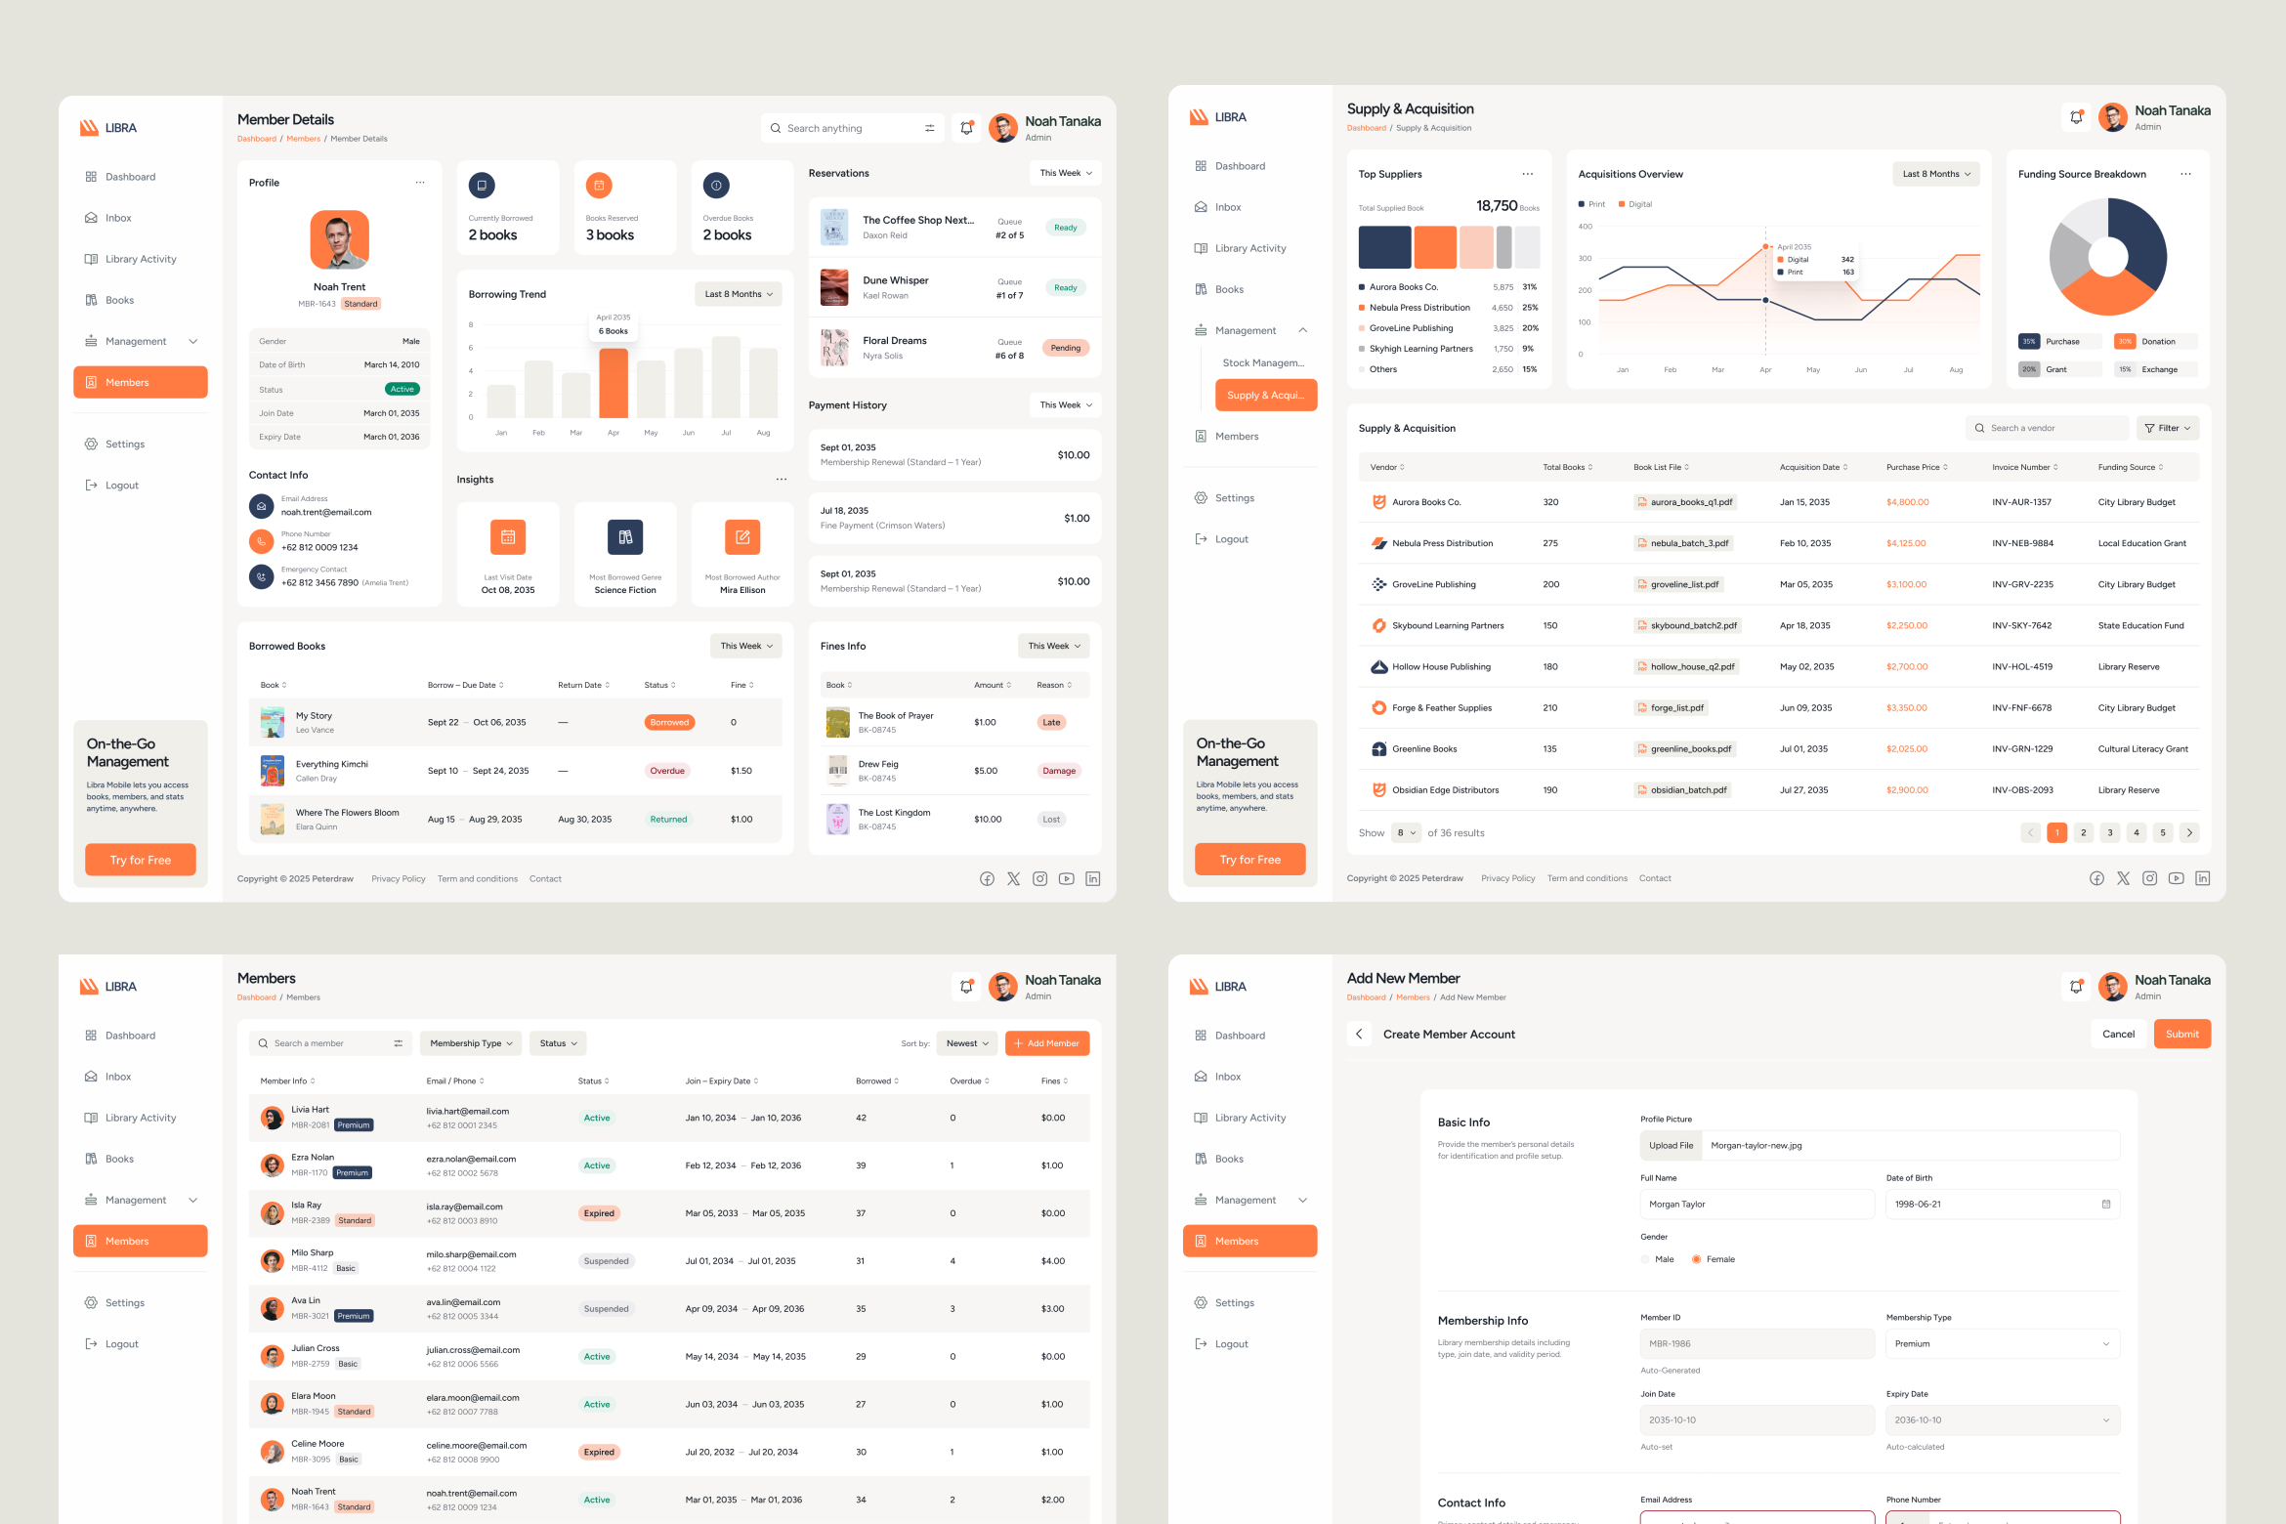This screenshot has width=2286, height=1524.
Task: Open search filter sliders icon in Member Details
Action: 929,128
